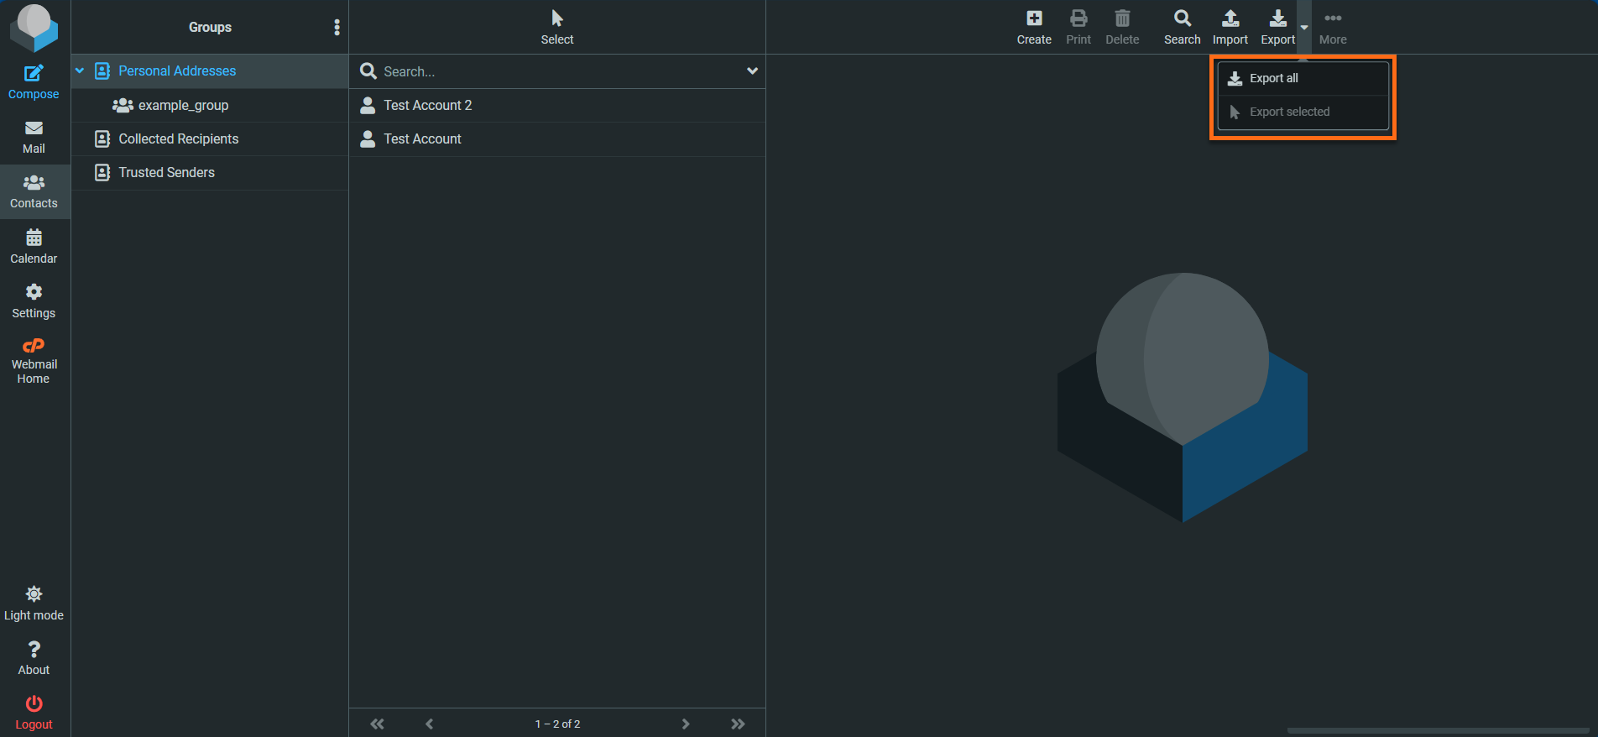
Task: Delete the selected contact
Action: click(x=1122, y=28)
